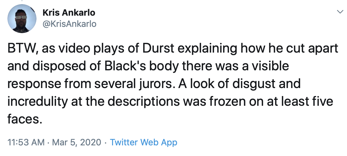
Task: Open the tweet options chevron menu
Action: (x=340, y=12)
